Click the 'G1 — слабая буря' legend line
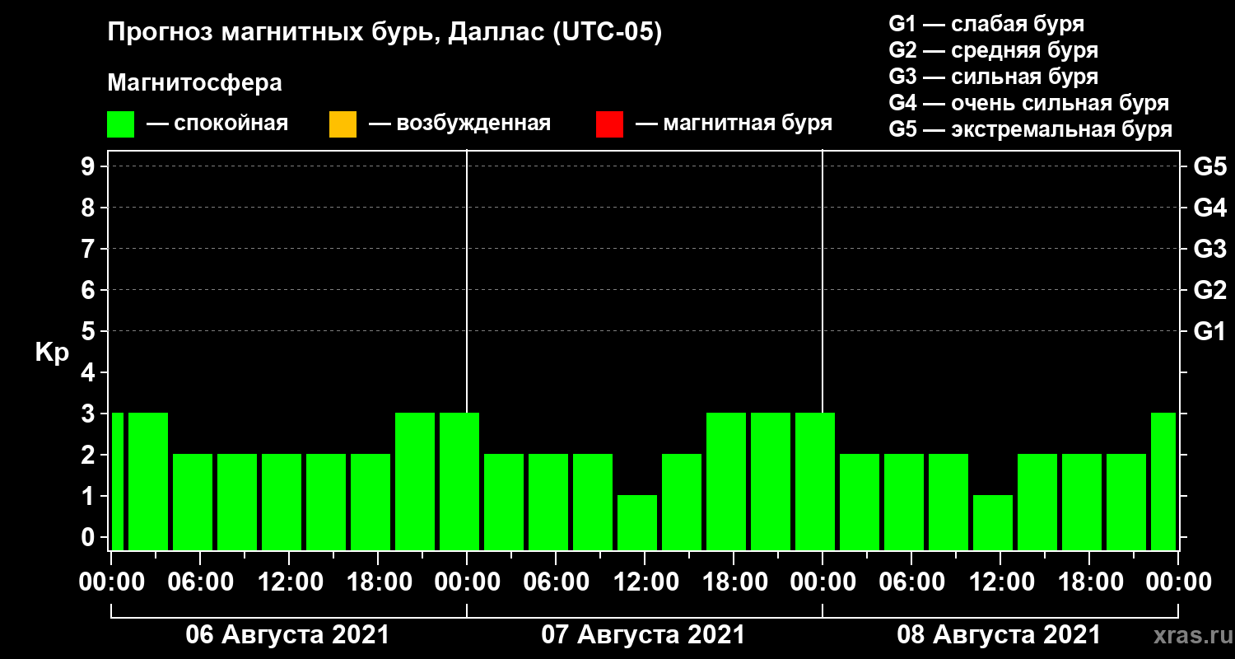The image size is (1235, 659). 986,24
